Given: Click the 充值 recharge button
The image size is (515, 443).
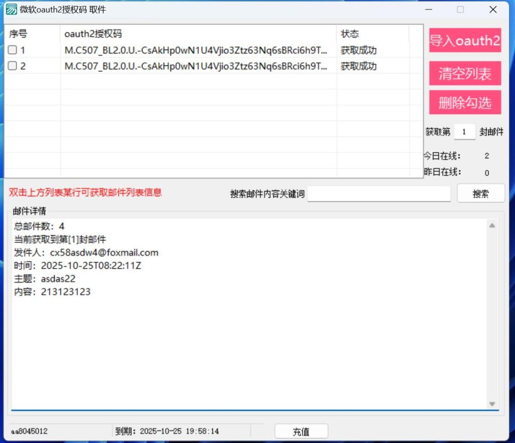Looking at the screenshot, I should [301, 431].
